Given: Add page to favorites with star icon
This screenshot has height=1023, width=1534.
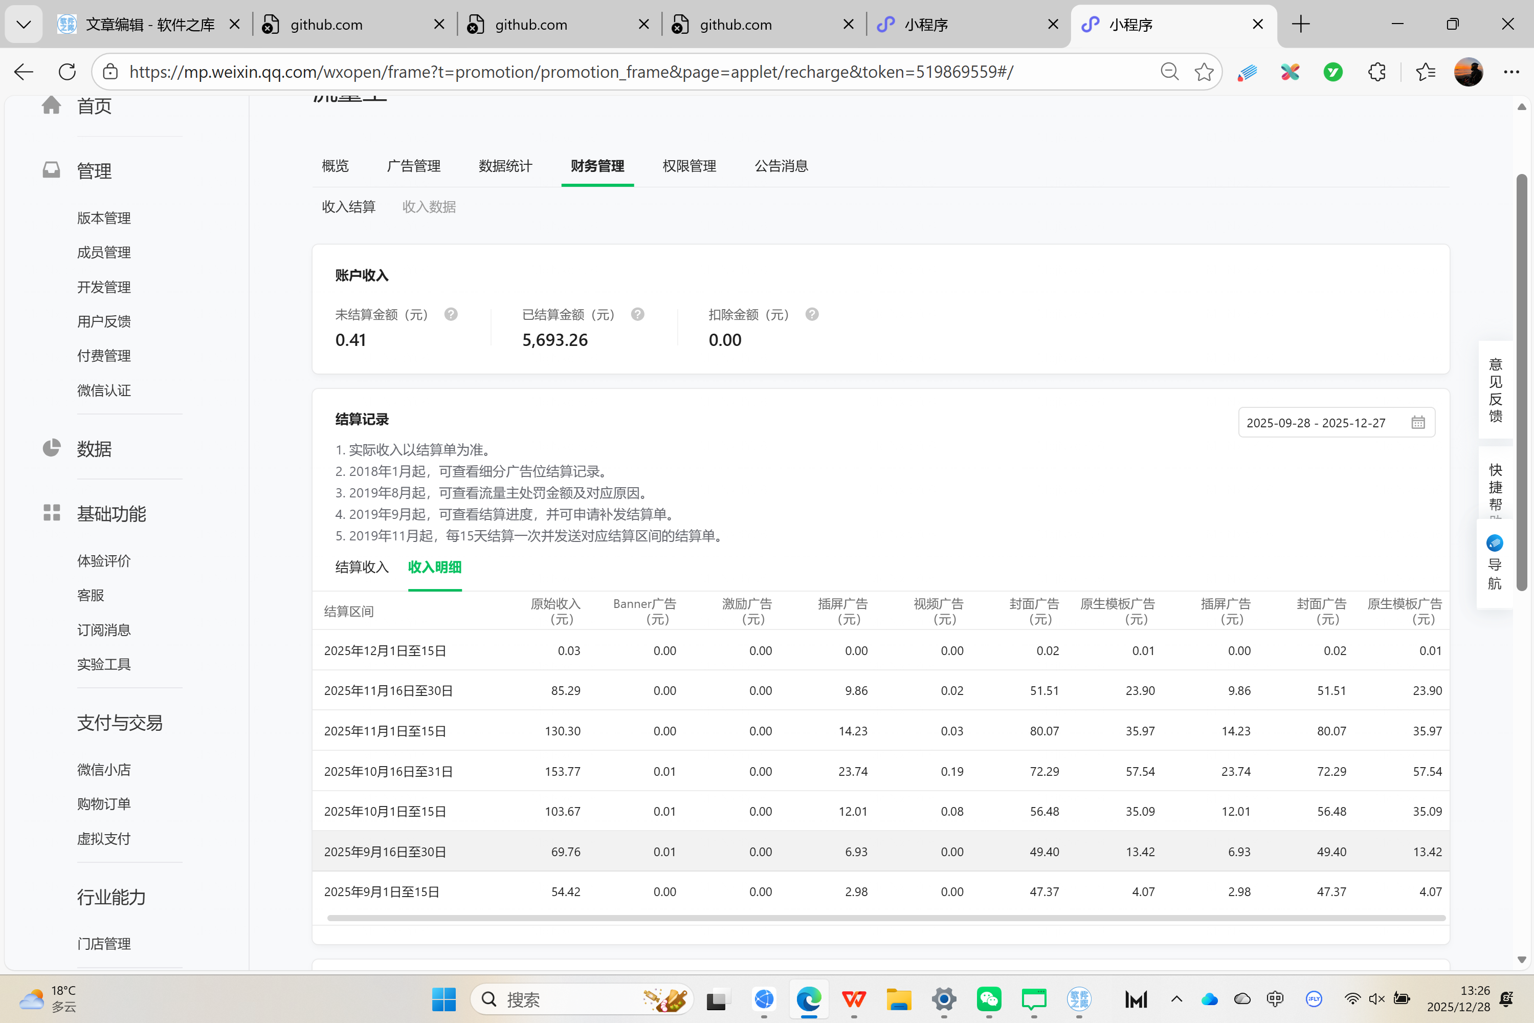Looking at the screenshot, I should 1204,72.
